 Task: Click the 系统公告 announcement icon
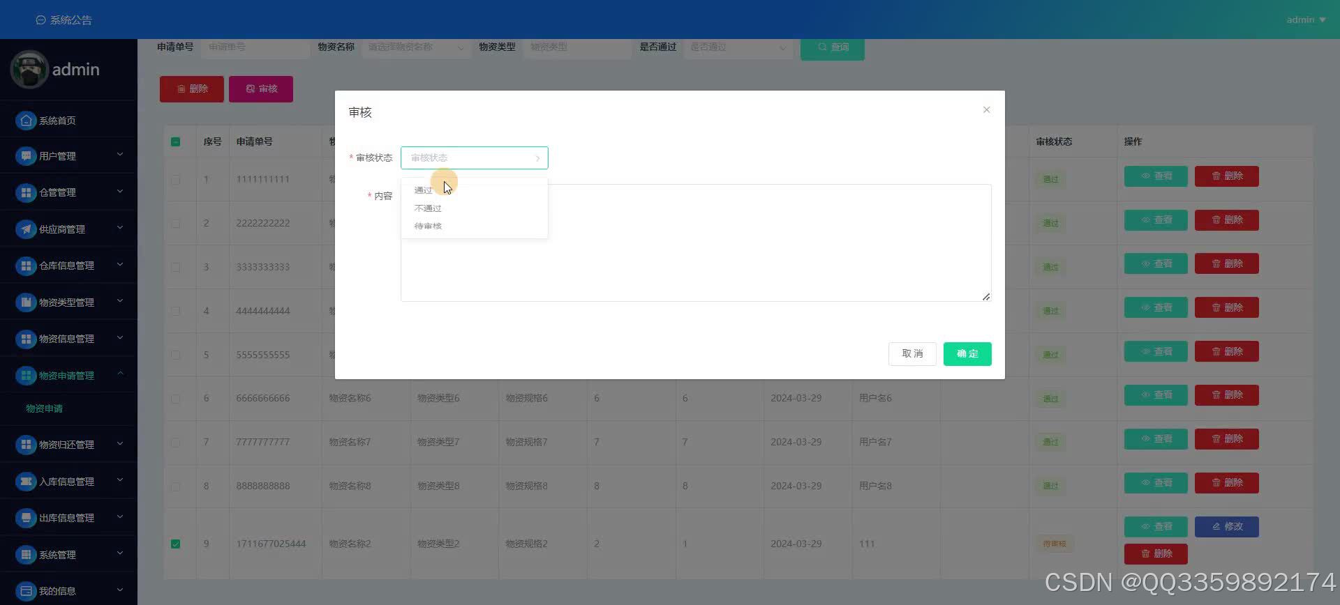coord(40,20)
